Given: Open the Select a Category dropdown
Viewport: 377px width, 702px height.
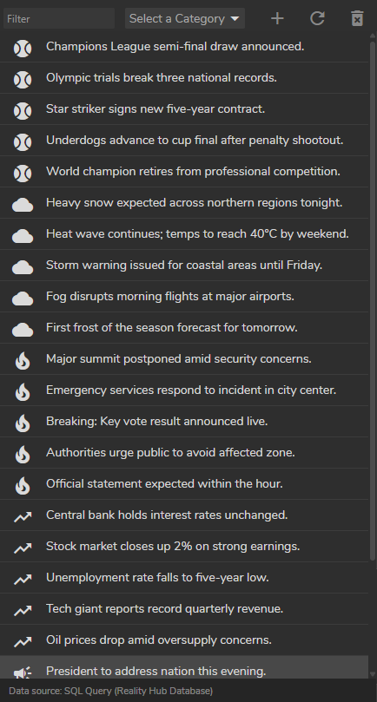Looking at the screenshot, I should click(185, 18).
